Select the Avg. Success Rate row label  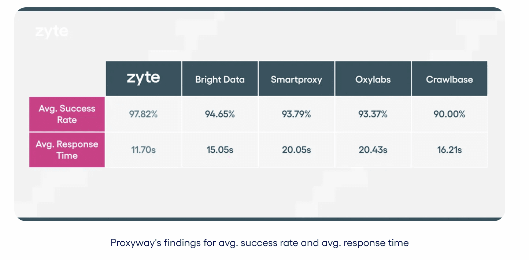(67, 114)
